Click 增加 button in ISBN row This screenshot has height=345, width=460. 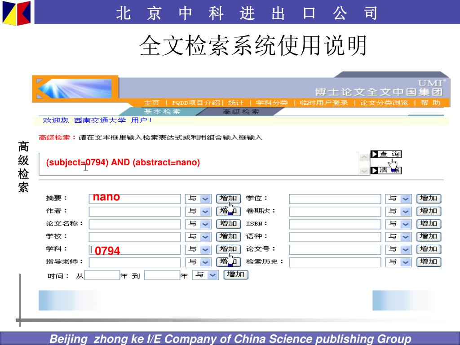429,224
